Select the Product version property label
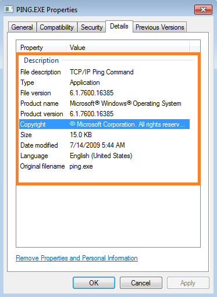This screenshot has height=297, width=217. coord(42,114)
